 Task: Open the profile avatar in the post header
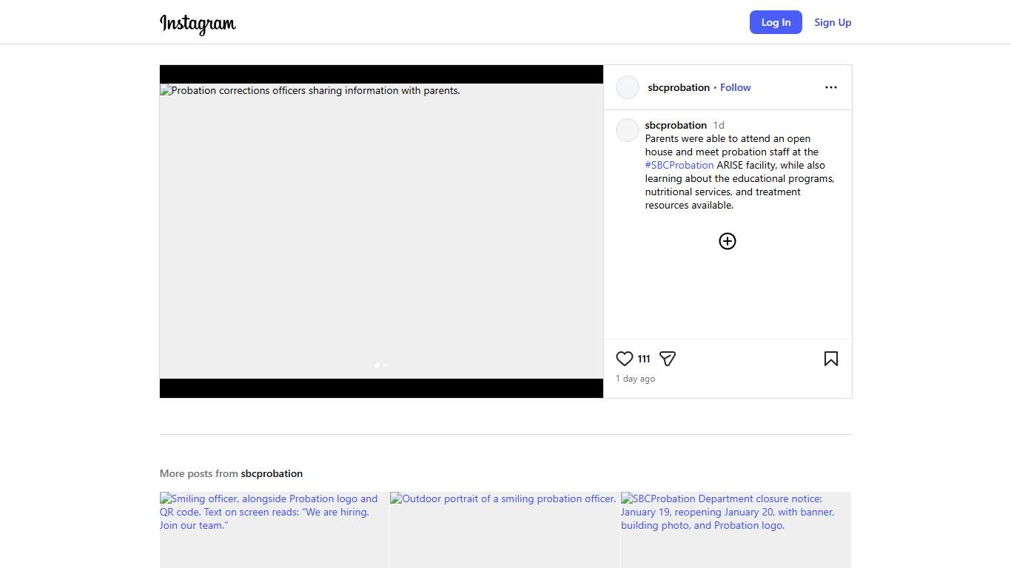coord(627,87)
